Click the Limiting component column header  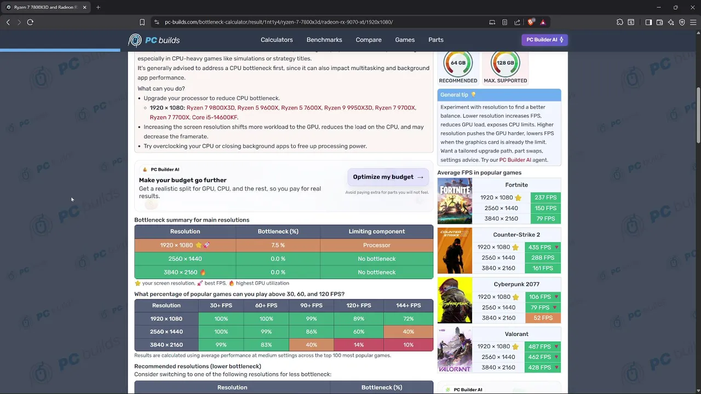(377, 231)
